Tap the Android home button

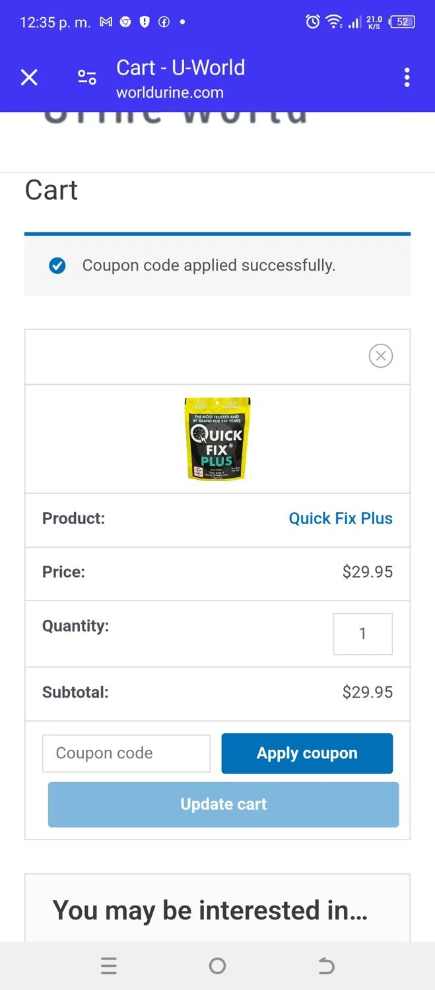(217, 966)
